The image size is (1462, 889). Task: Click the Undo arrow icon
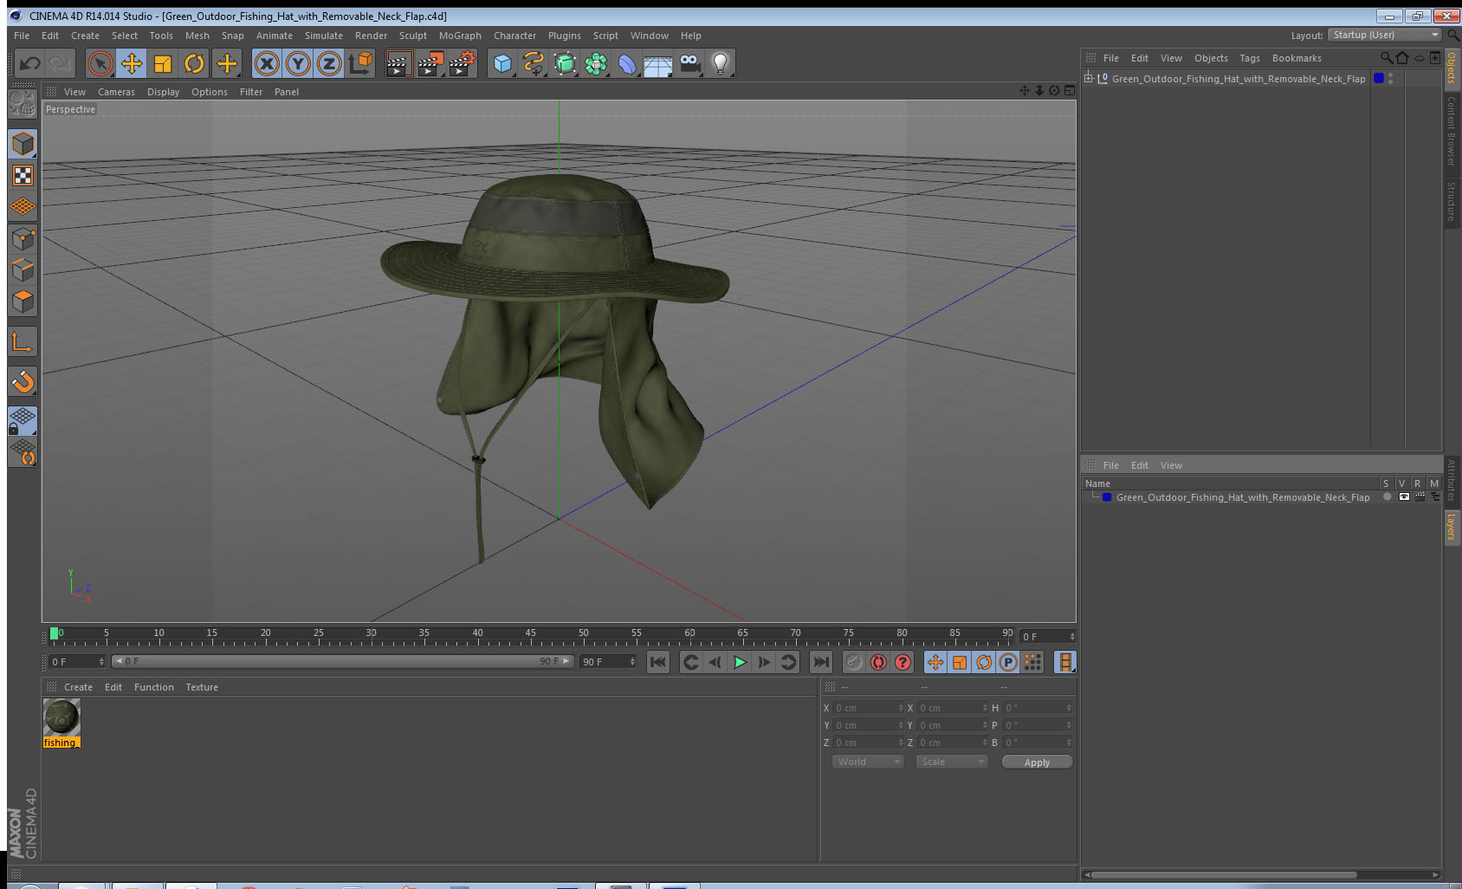[x=29, y=63]
